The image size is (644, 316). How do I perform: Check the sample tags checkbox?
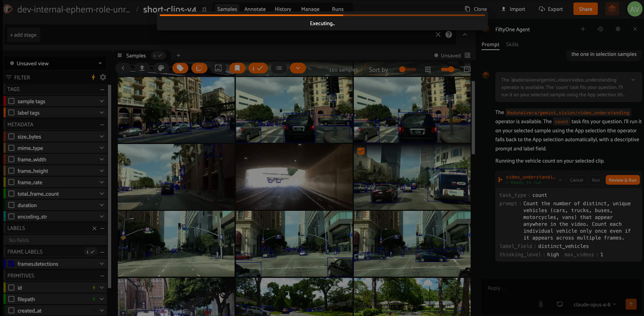coord(11,101)
